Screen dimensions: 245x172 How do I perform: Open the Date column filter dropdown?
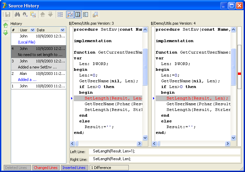point(62,30)
